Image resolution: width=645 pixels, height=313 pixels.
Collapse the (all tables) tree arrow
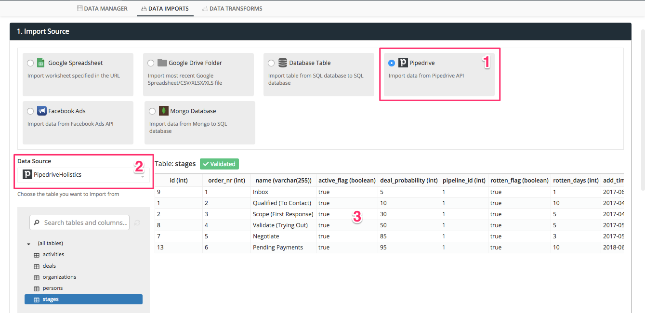(x=29, y=244)
